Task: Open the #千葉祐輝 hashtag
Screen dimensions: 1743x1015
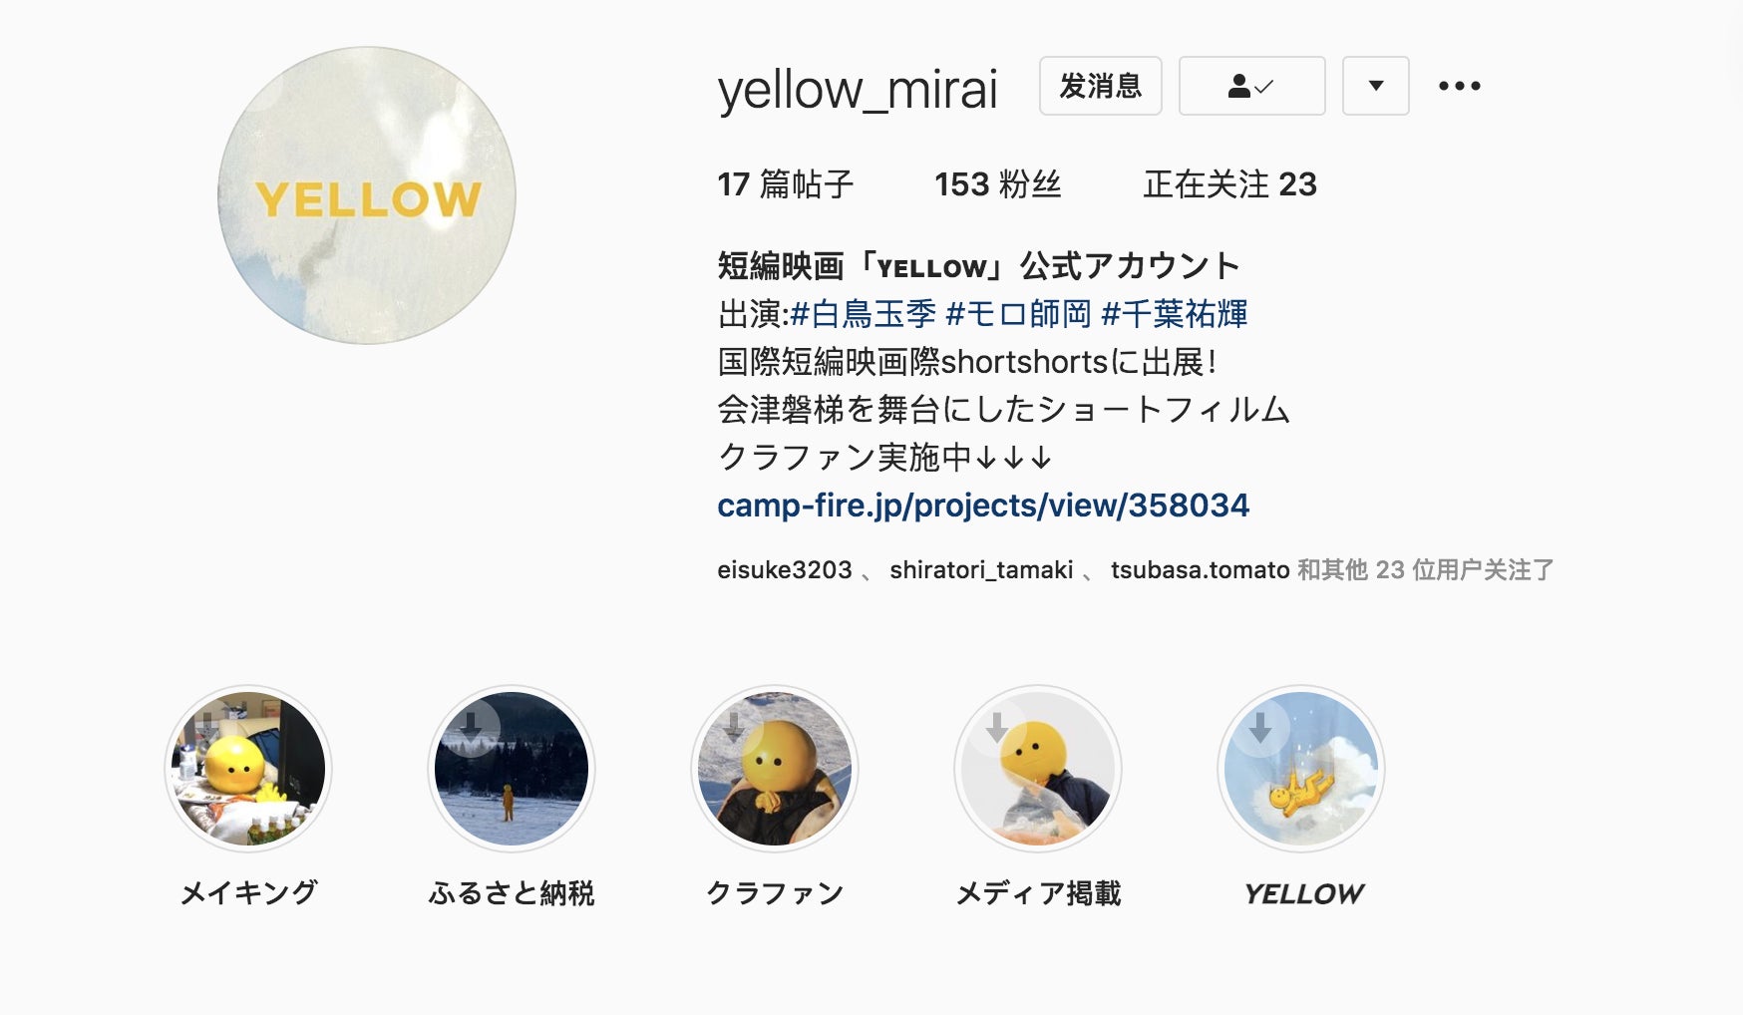Action: pyautogui.click(x=1174, y=314)
